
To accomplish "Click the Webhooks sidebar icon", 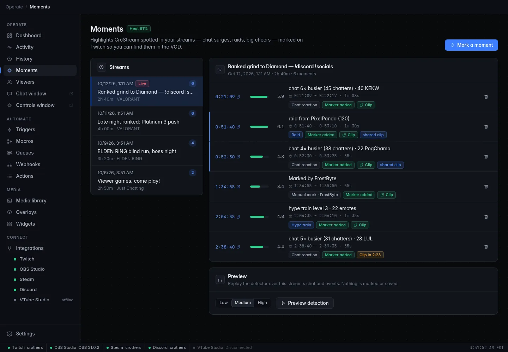I will [x=10, y=164].
